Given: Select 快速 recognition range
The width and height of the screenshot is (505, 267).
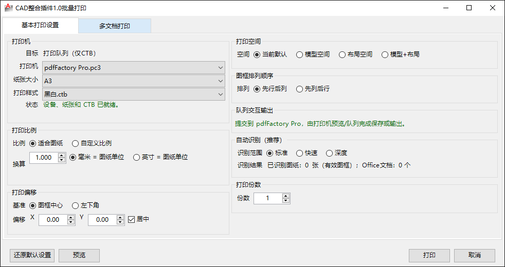Looking at the screenshot, I should (x=307, y=153).
